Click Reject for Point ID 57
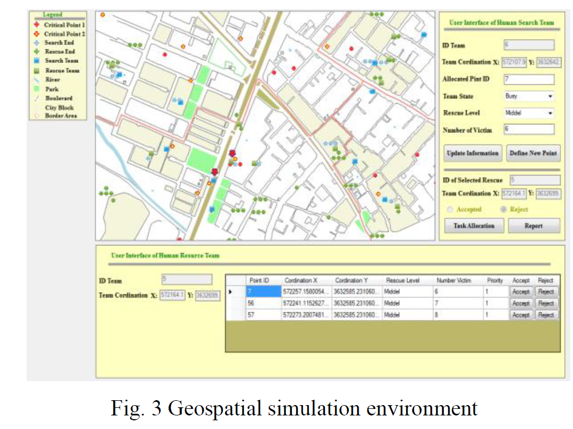 (x=546, y=314)
